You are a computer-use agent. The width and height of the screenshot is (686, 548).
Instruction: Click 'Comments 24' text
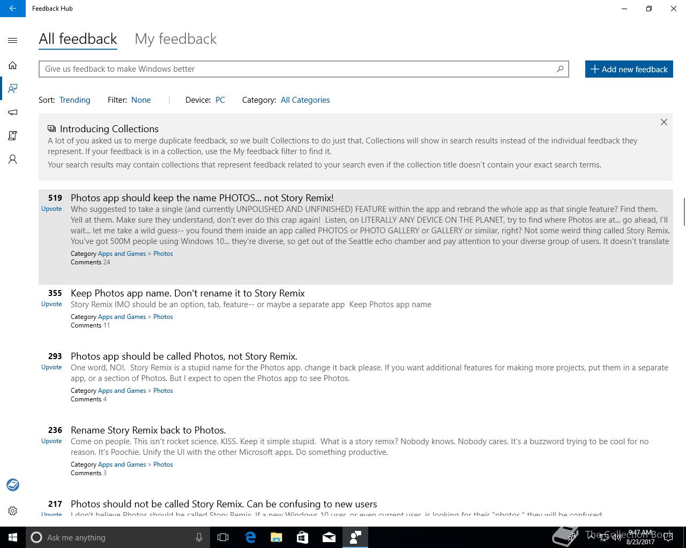click(x=91, y=262)
